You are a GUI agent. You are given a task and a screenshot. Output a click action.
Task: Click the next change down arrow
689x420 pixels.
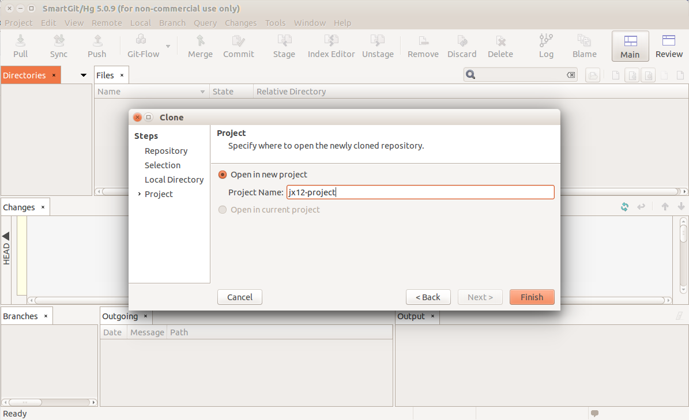[681, 206]
